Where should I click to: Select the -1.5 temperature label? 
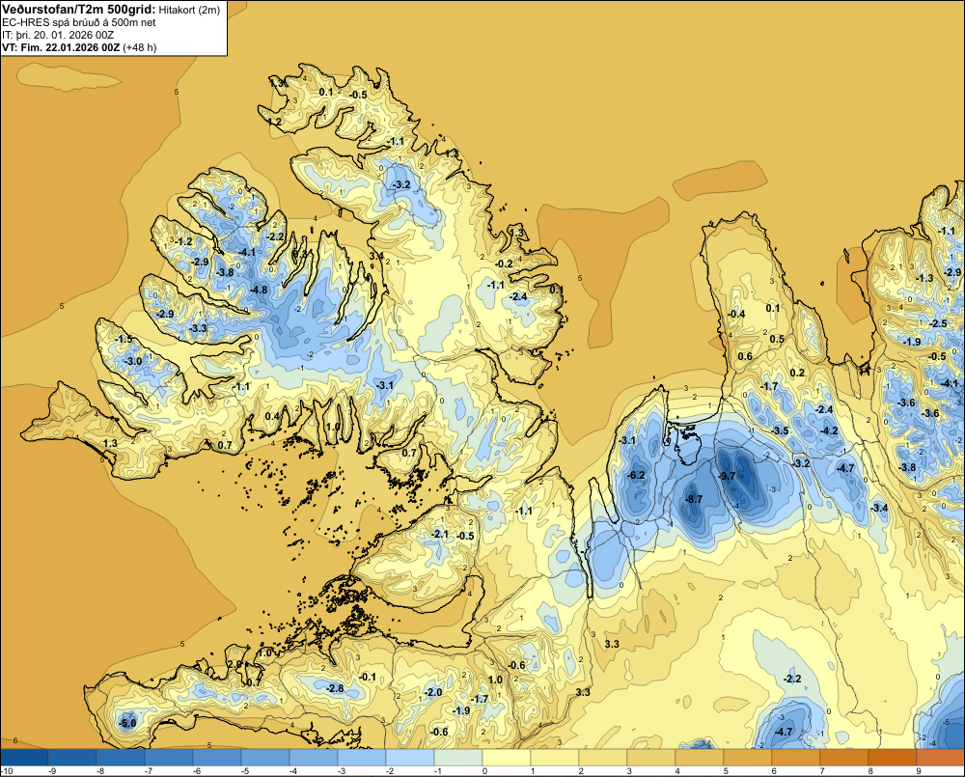coord(124,339)
